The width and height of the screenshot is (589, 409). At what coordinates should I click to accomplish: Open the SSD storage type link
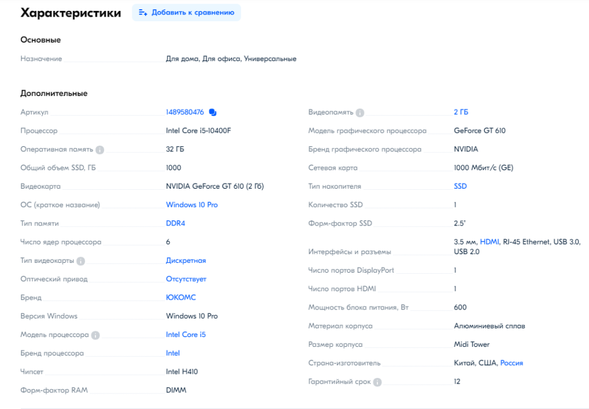[x=460, y=186]
